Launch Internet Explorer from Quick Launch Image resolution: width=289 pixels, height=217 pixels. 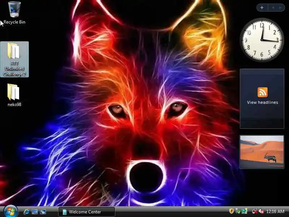[26, 212]
